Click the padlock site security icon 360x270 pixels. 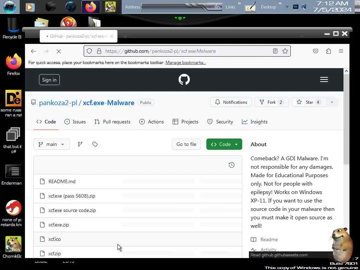[x=99, y=51]
